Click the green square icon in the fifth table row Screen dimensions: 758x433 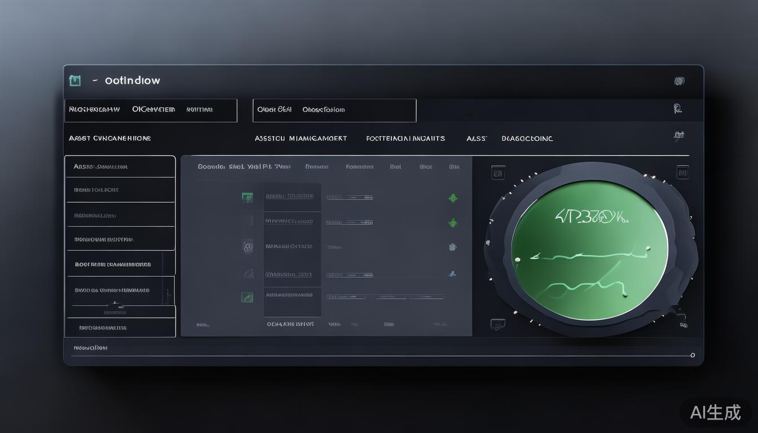pyautogui.click(x=247, y=297)
